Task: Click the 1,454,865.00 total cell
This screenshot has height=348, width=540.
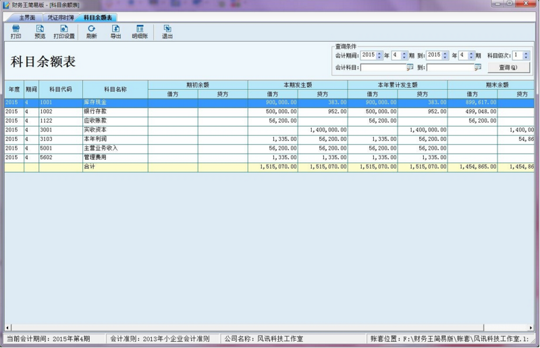Action: coord(473,167)
